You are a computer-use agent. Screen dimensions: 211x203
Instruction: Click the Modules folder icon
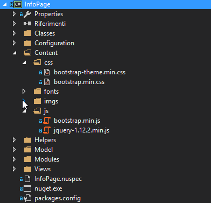(x=27, y=159)
